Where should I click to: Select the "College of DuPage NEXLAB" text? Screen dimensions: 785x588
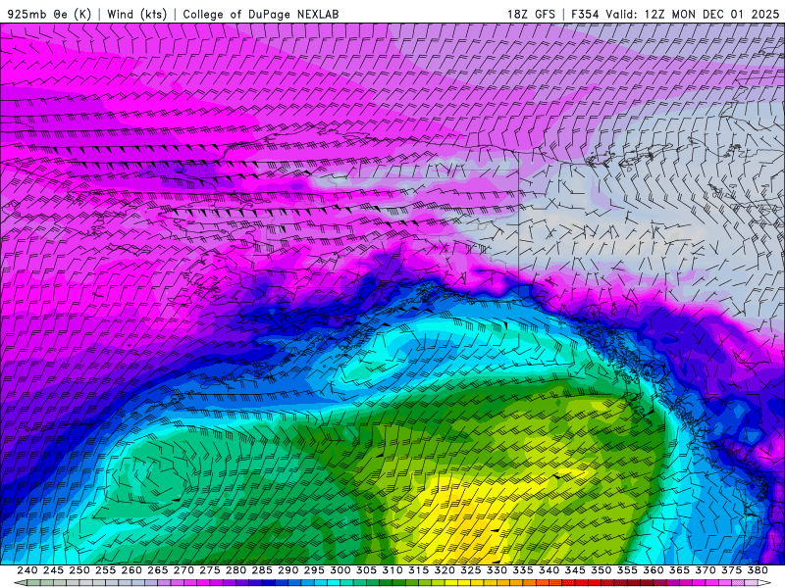coord(260,14)
